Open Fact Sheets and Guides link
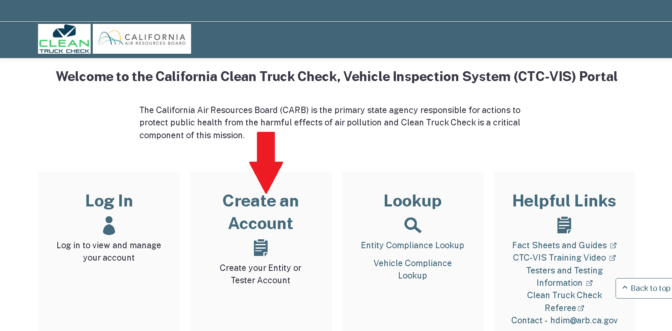This screenshot has width=672, height=331. (560, 245)
